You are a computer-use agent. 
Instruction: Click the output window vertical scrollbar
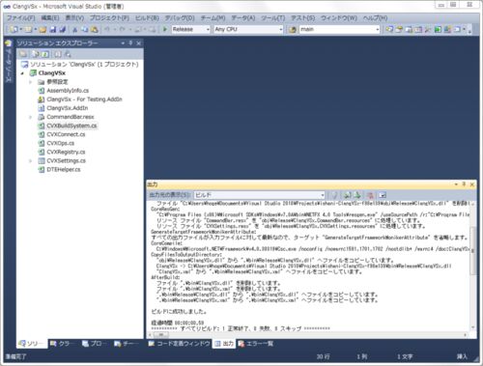tap(472, 251)
